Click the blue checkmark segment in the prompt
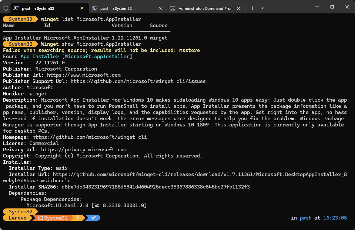355x230 pixels. (92, 218)
